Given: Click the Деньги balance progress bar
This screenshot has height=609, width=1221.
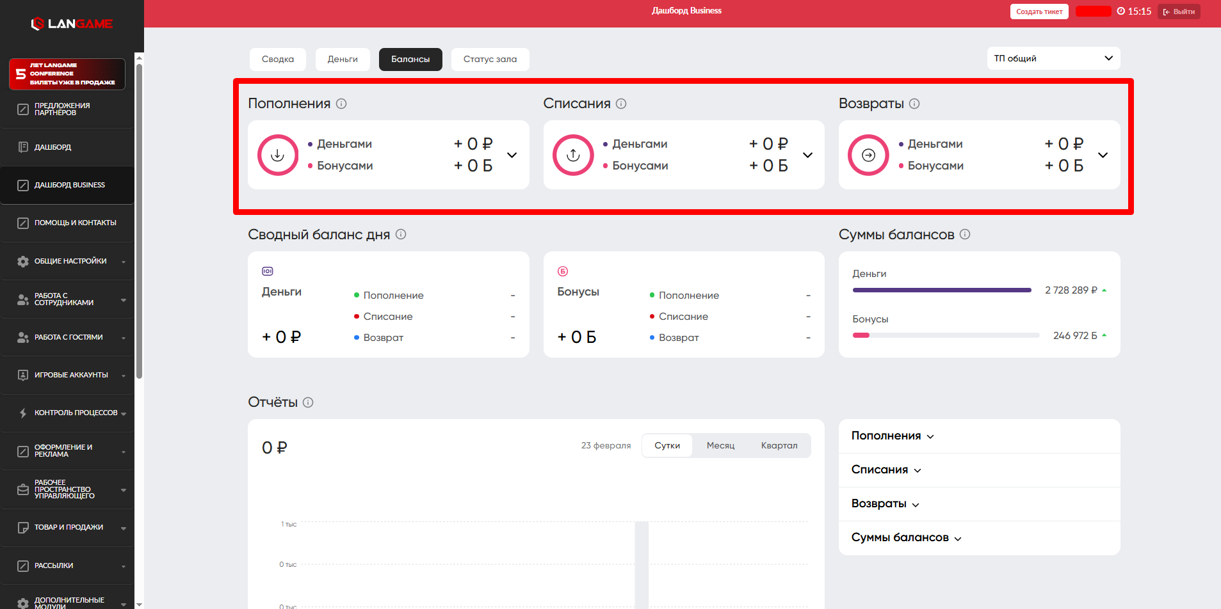Looking at the screenshot, I should (942, 290).
